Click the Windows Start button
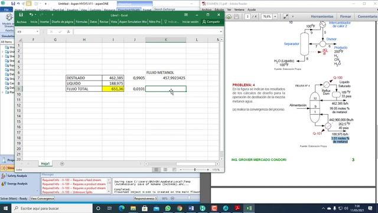Screen dimensions: 378x213 (5, 208)
